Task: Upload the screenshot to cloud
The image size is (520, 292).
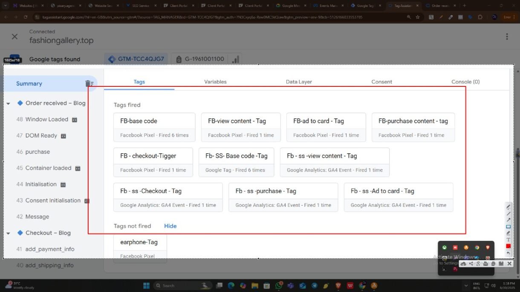Action: [x=463, y=264]
